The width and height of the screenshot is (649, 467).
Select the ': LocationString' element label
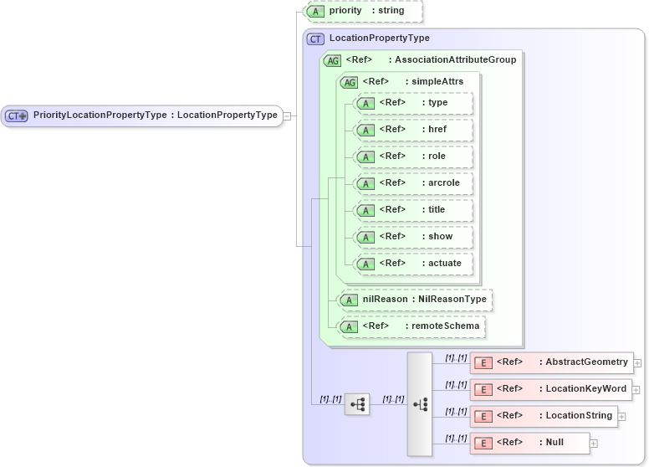(x=575, y=415)
